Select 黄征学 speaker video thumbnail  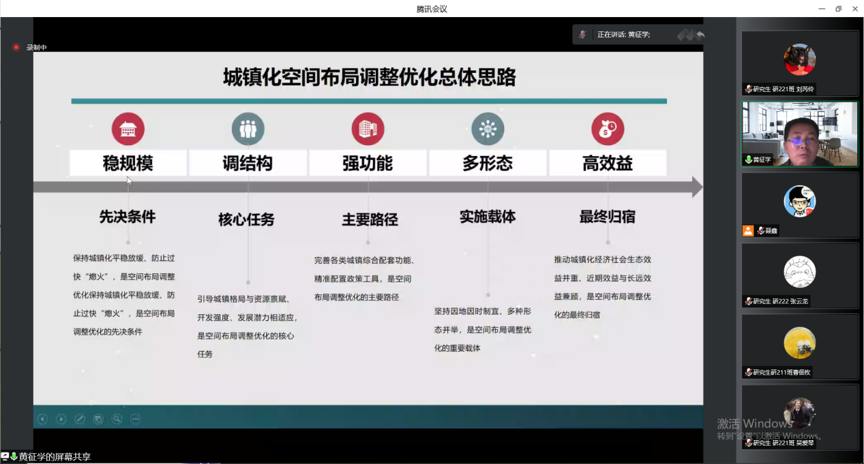[799, 134]
